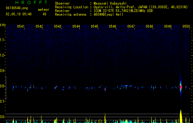The width and height of the screenshot is (193, 123).
Task: Select the file name 06190540.png
Action: click(x=17, y=8)
